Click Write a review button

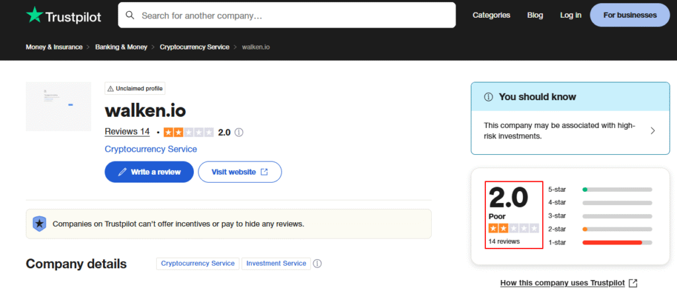coord(149,172)
